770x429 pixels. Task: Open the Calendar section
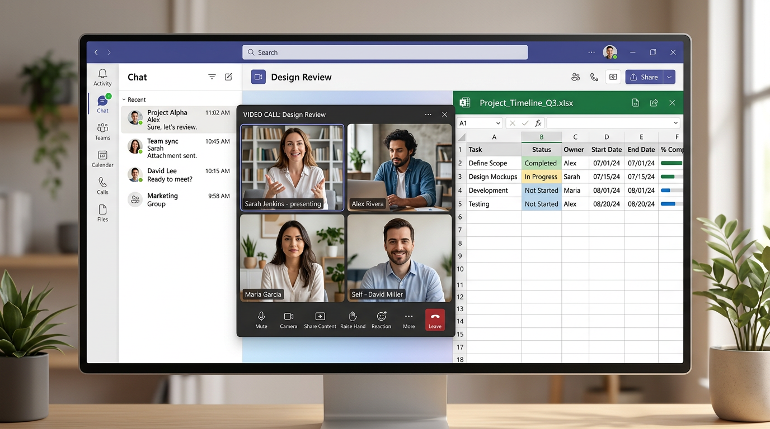coord(102,160)
